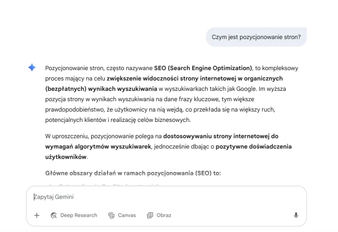Select the Deep Research magnifier icon
This screenshot has width=338, height=232.
tap(54, 216)
